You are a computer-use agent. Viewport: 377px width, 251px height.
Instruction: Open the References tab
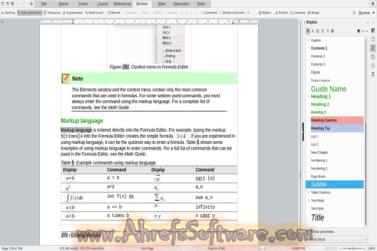point(123,4)
